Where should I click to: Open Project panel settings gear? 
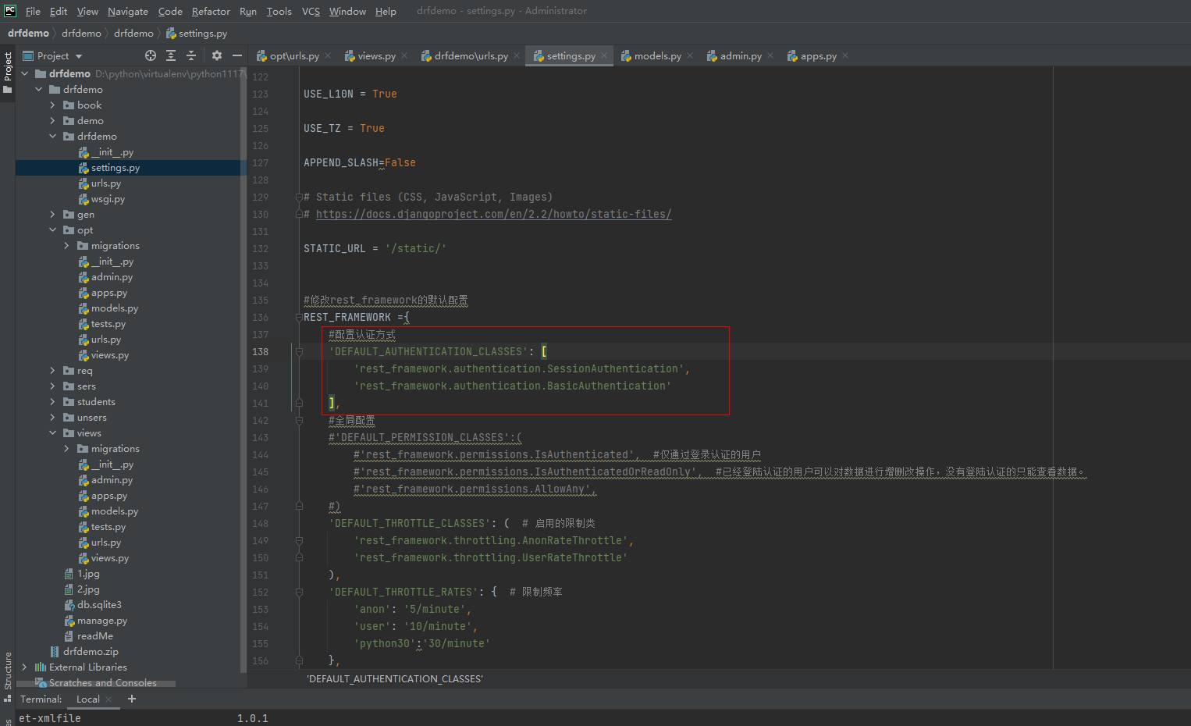click(x=217, y=55)
